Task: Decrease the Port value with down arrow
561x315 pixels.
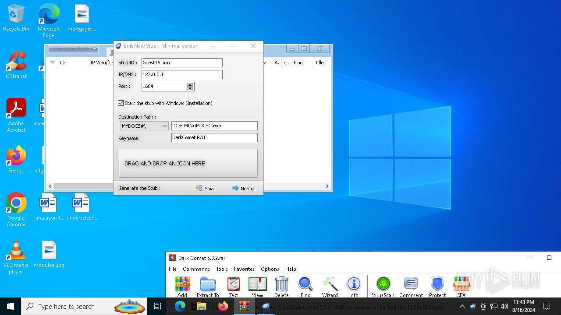Action: click(x=190, y=88)
